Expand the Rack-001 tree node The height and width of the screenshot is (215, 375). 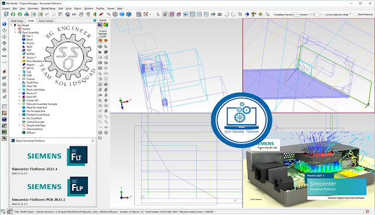click(x=19, y=97)
